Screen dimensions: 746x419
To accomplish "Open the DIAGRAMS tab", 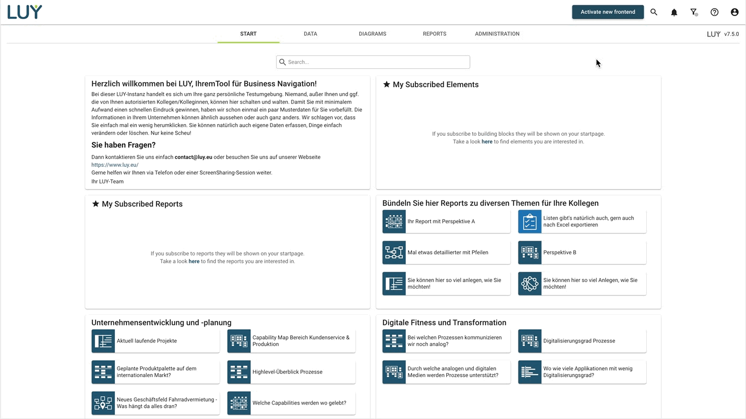I will point(372,34).
